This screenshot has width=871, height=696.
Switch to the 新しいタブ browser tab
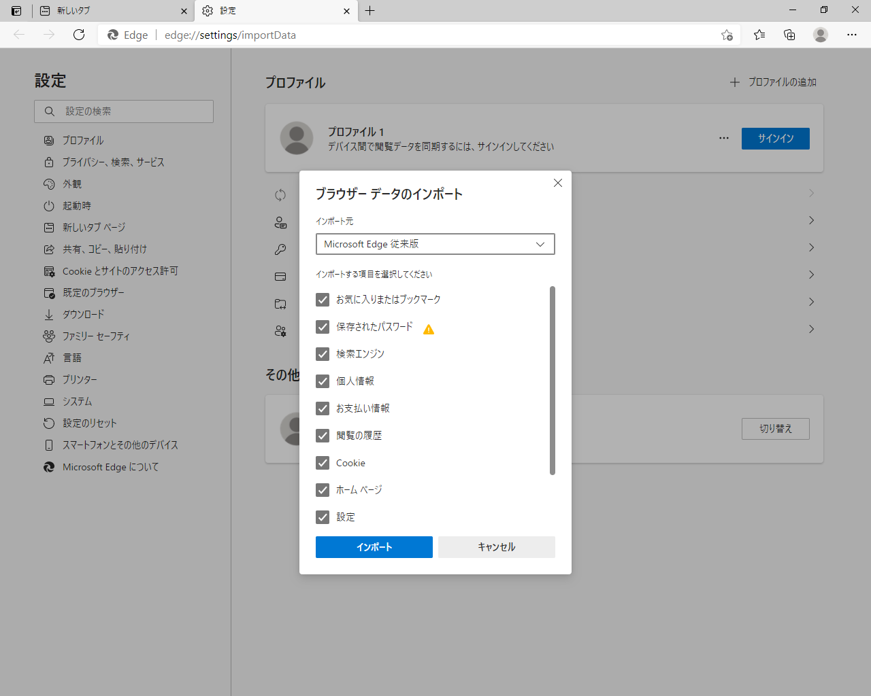pyautogui.click(x=112, y=11)
